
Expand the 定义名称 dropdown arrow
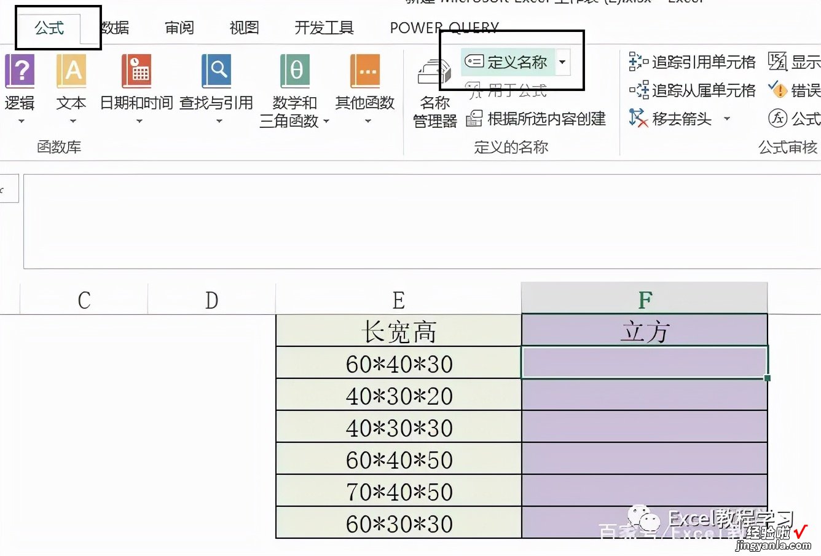[x=562, y=62]
